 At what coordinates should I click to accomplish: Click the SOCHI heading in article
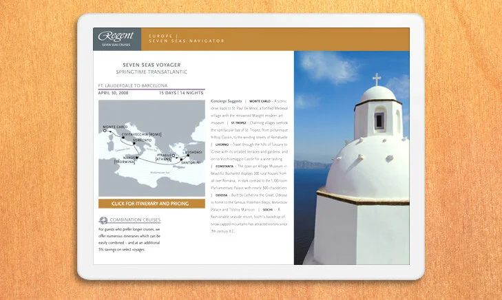point(268,210)
